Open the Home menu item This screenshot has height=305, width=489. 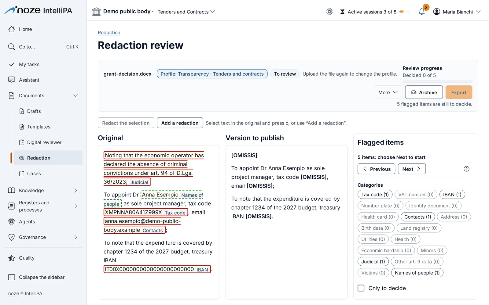click(x=43, y=29)
